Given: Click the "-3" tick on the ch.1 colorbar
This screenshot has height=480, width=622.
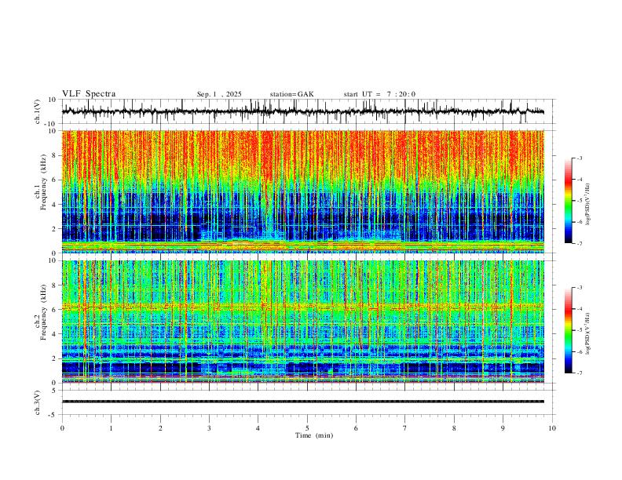Looking at the screenshot, I should 579,158.
